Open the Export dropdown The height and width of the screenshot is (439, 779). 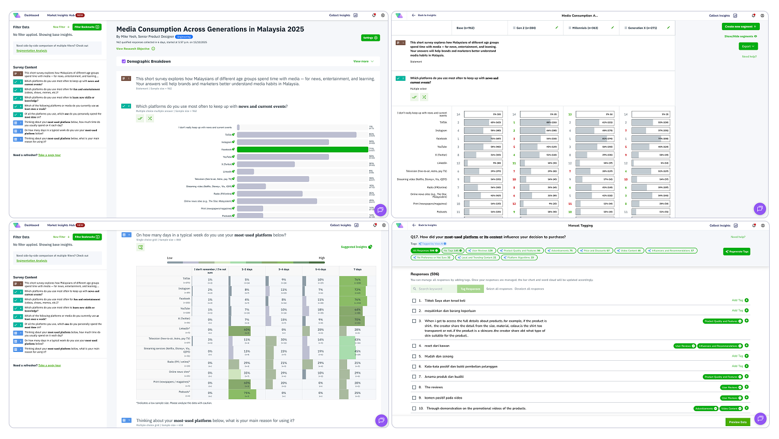click(x=747, y=46)
